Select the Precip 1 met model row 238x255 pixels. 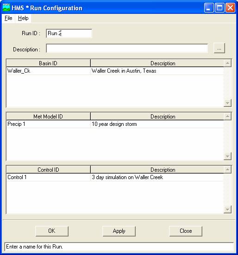tap(115, 124)
